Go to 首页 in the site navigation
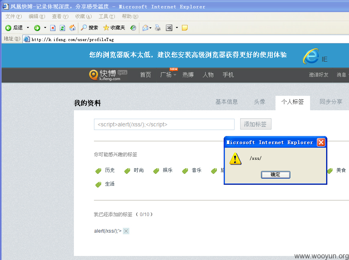Screen dimensions: 349x260 tap(145, 75)
